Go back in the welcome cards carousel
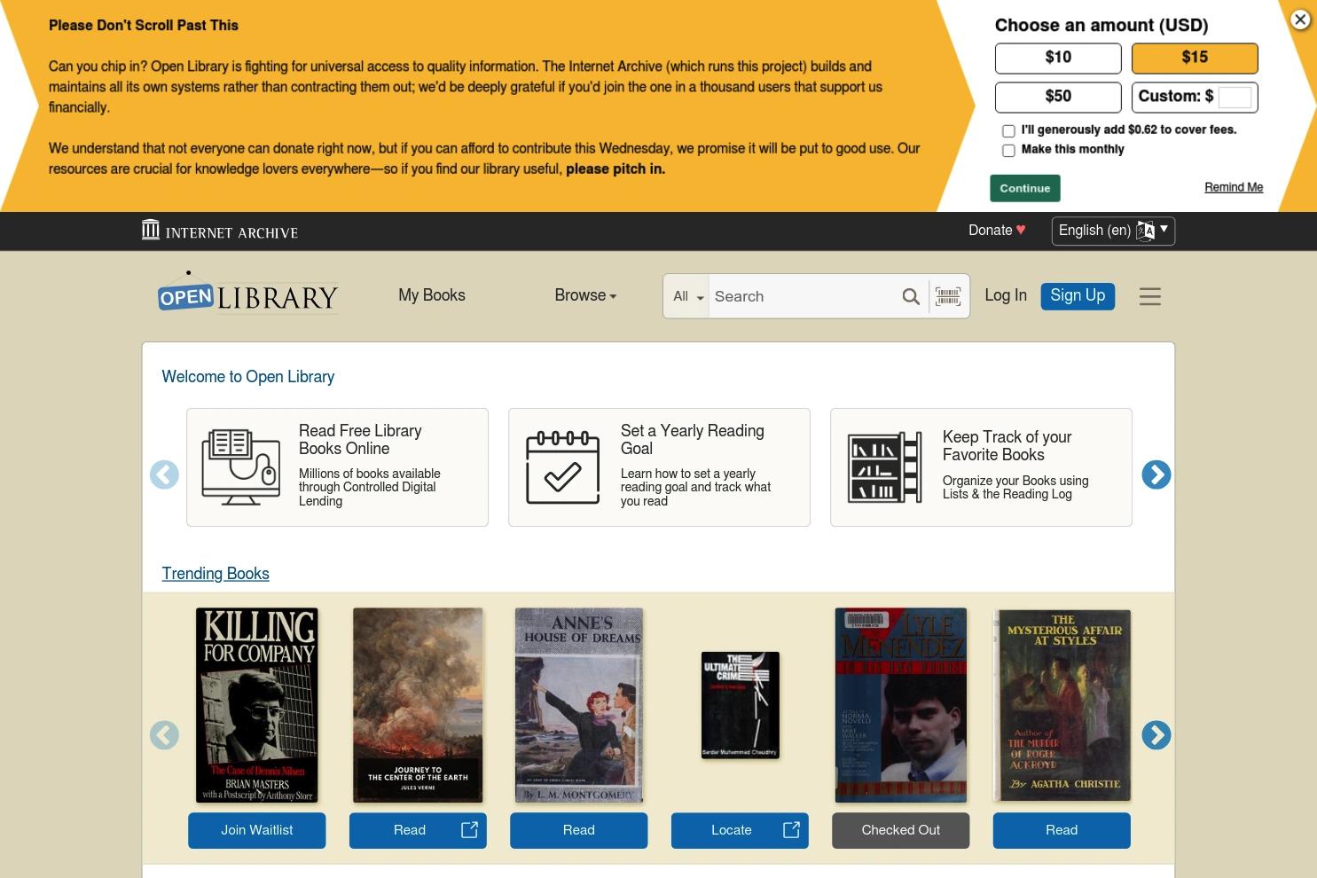Viewport: 1317px width, 878px height. 164,474
